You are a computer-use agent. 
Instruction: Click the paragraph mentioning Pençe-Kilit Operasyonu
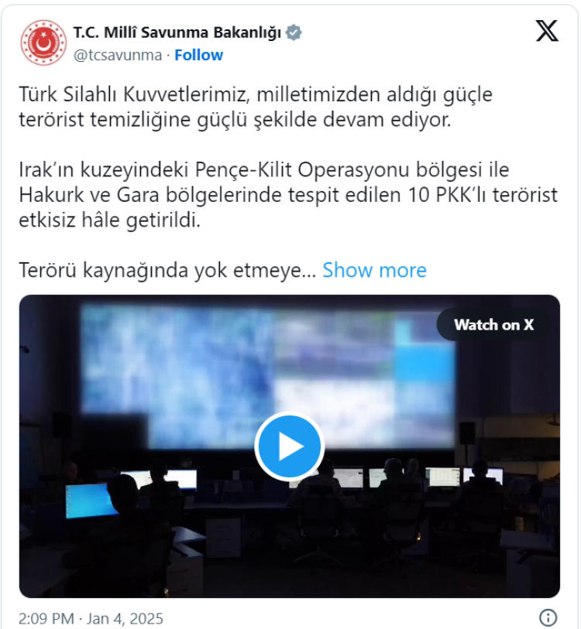click(288, 194)
